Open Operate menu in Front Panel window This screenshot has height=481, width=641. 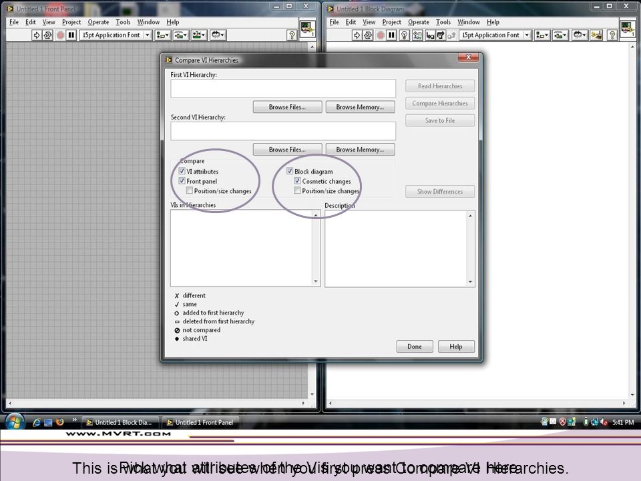coord(98,22)
